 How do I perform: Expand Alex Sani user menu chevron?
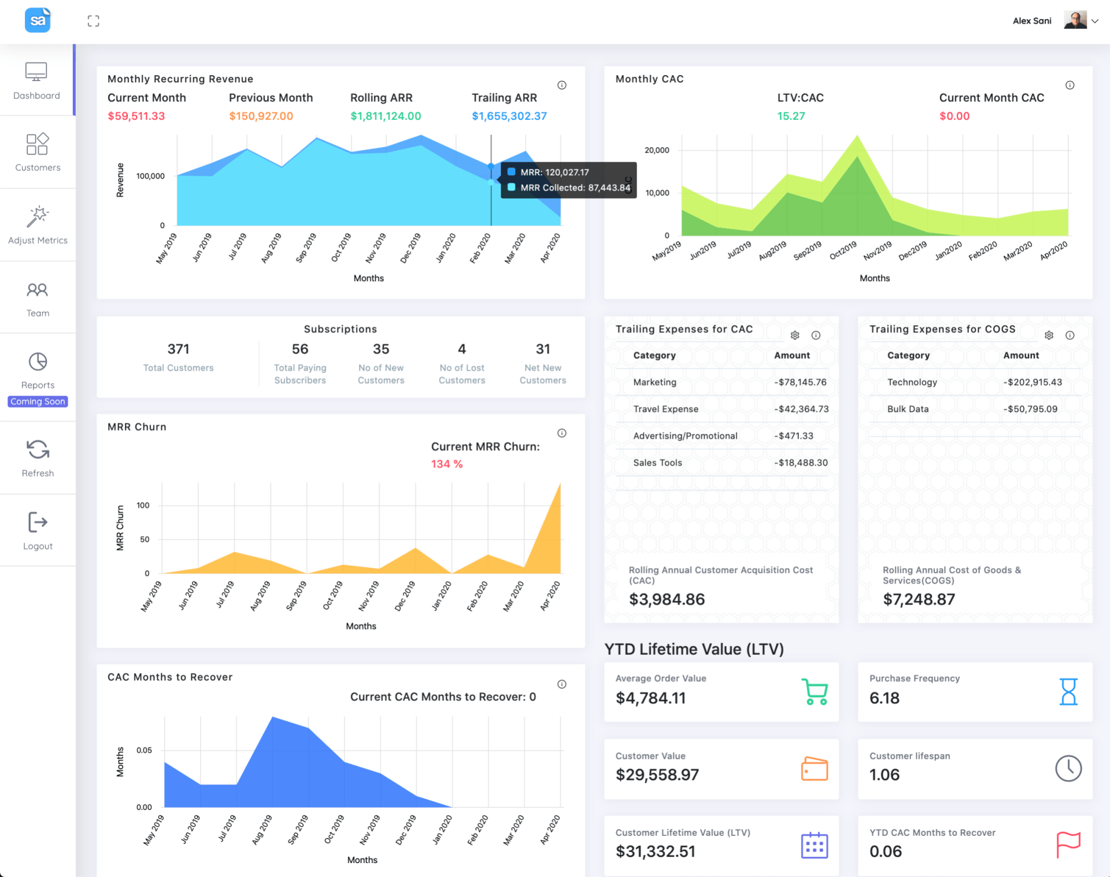[x=1095, y=21]
